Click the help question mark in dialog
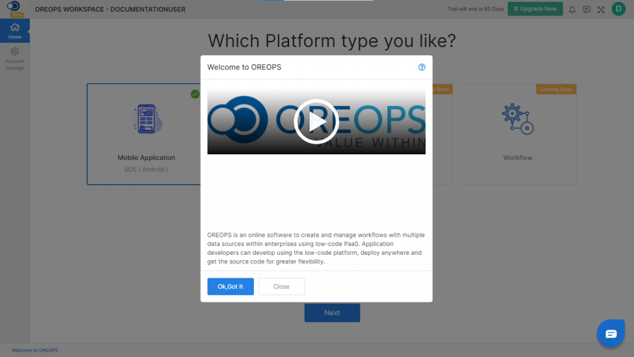Image resolution: width=634 pixels, height=357 pixels. click(422, 67)
